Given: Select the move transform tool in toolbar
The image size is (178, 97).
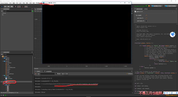Looking at the screenshot, I should [x=2, y=6].
